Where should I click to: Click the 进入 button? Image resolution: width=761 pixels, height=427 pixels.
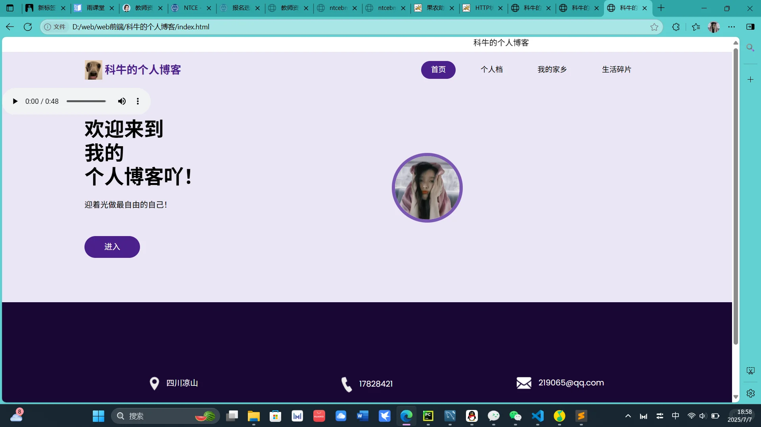(112, 247)
